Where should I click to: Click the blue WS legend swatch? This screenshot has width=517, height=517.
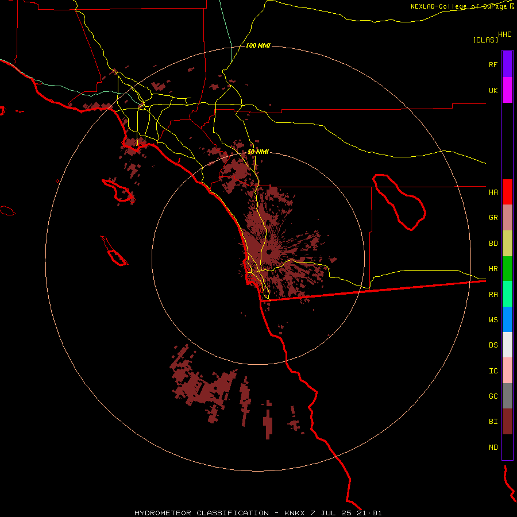[507, 319]
